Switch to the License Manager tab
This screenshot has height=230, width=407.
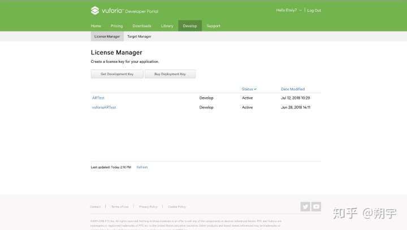tap(107, 36)
